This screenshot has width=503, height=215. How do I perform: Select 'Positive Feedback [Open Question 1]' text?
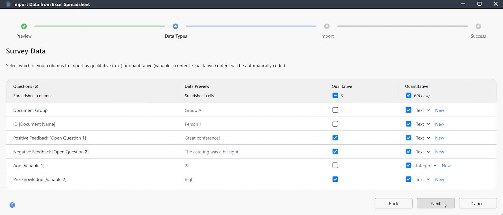[49, 138]
